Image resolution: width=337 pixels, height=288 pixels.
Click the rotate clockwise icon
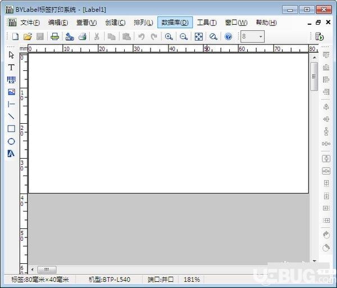[x=326, y=247]
